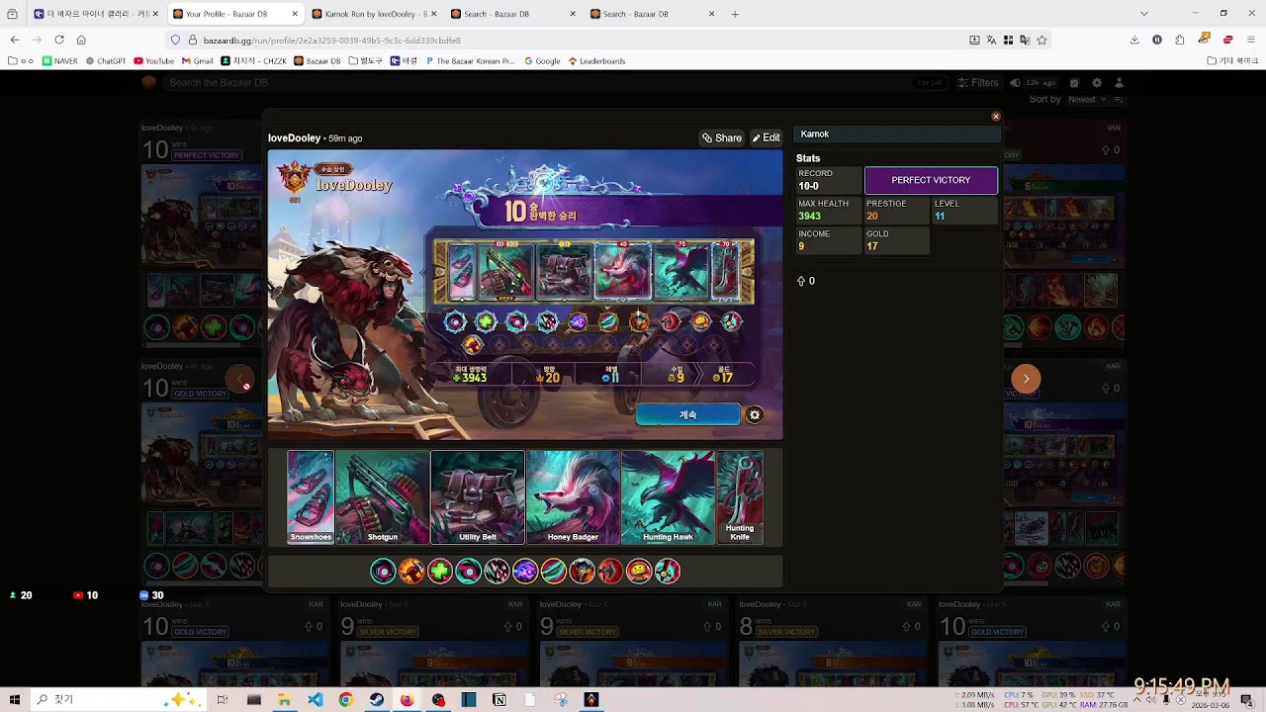Open the Windows Start menu

coord(15,700)
